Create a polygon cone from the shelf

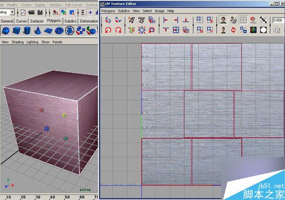(38, 30)
